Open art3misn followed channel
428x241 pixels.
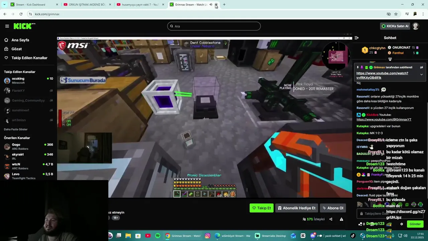(x=28, y=120)
